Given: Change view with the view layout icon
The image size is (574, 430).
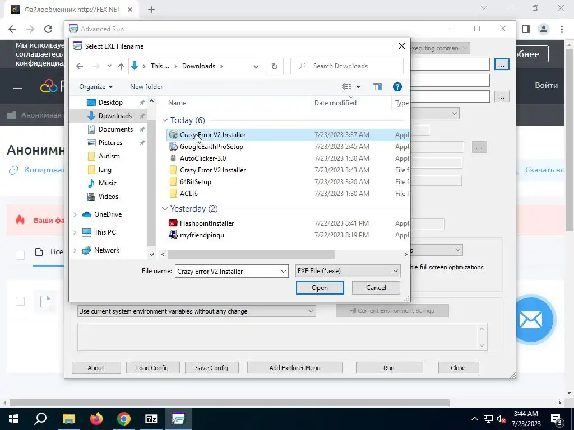Looking at the screenshot, I should pos(346,87).
